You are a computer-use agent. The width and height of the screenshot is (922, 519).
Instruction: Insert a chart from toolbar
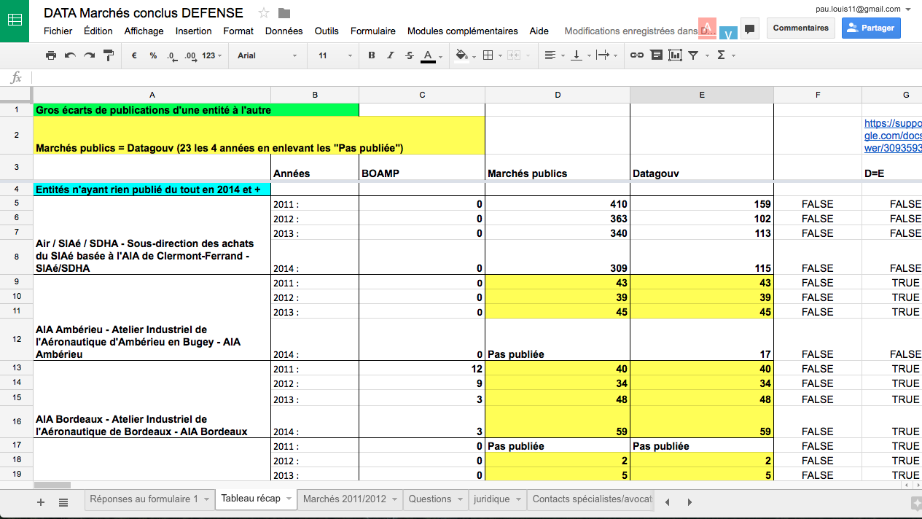tap(675, 55)
